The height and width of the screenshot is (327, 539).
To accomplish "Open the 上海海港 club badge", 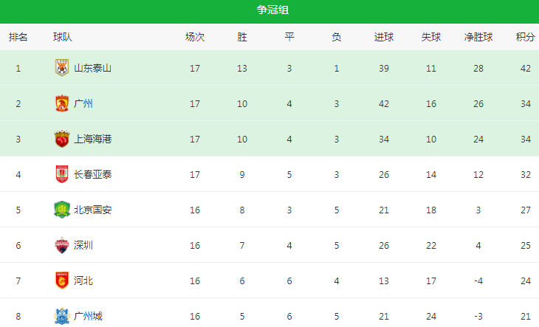I will (x=62, y=139).
